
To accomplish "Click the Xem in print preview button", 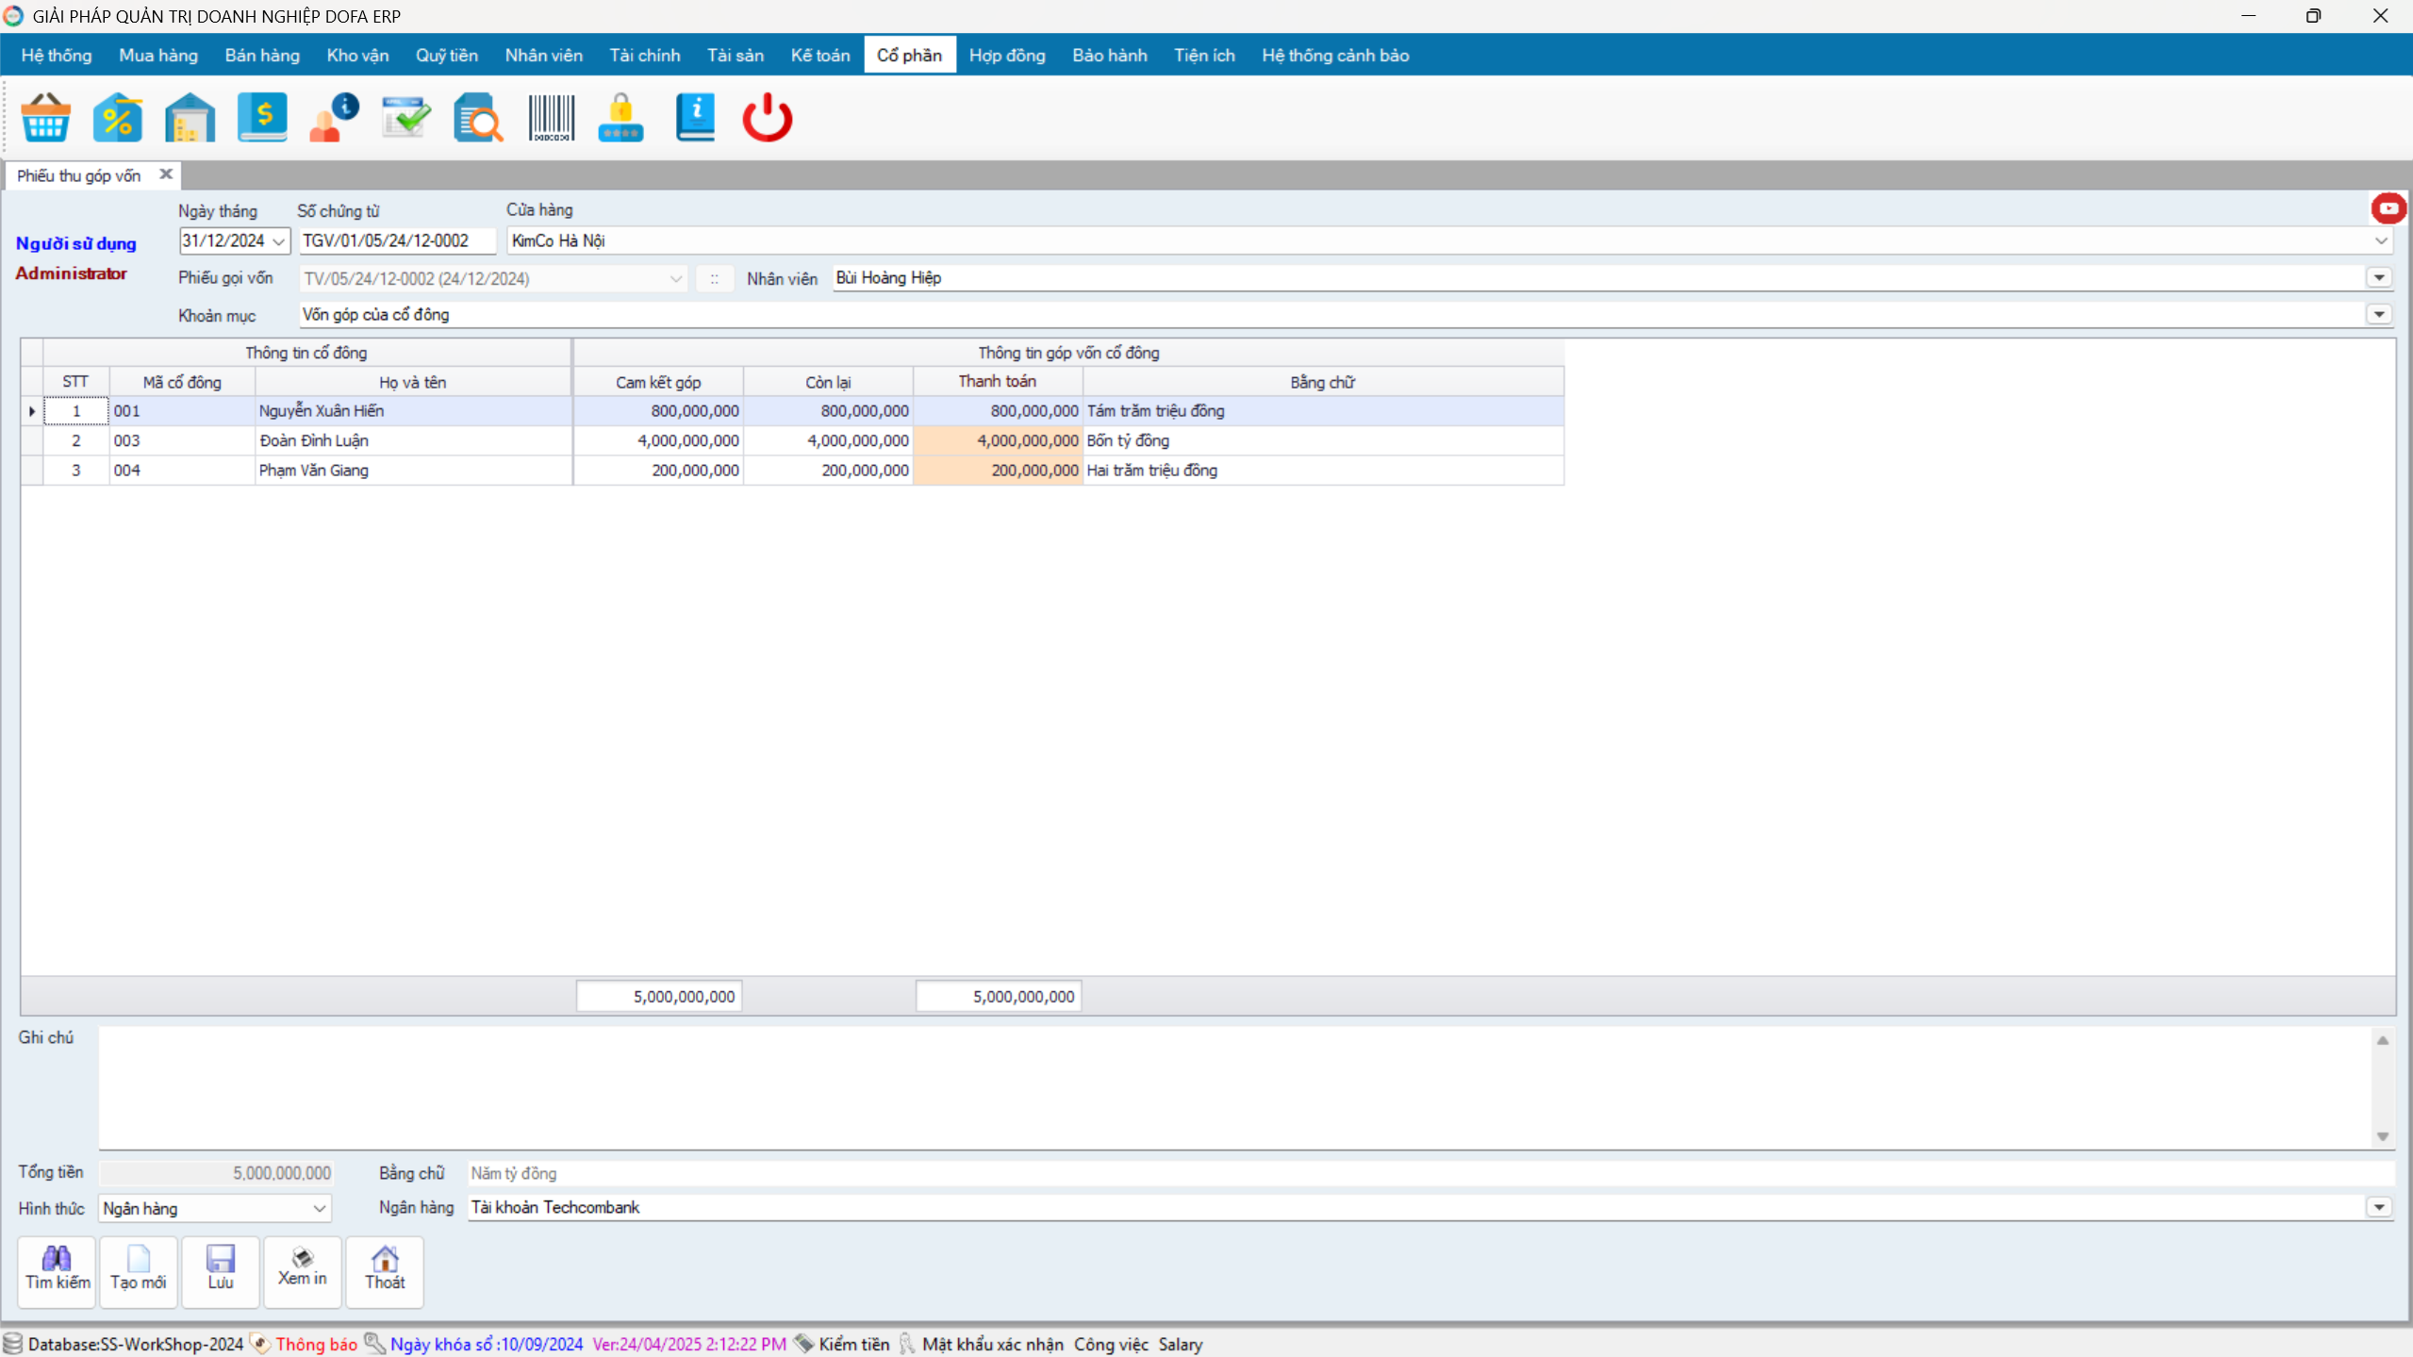I will 303,1271.
